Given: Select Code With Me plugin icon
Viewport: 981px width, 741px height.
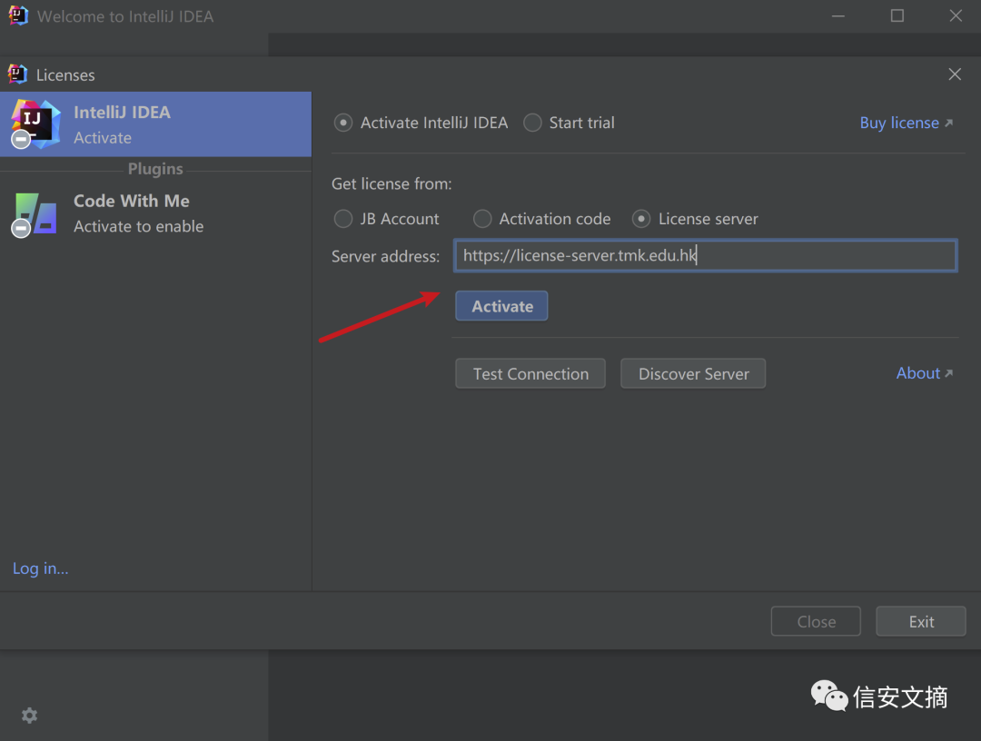Looking at the screenshot, I should coord(35,214).
